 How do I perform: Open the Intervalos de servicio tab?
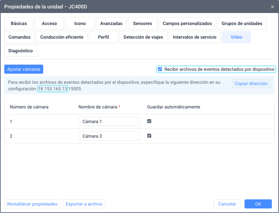[194, 37]
